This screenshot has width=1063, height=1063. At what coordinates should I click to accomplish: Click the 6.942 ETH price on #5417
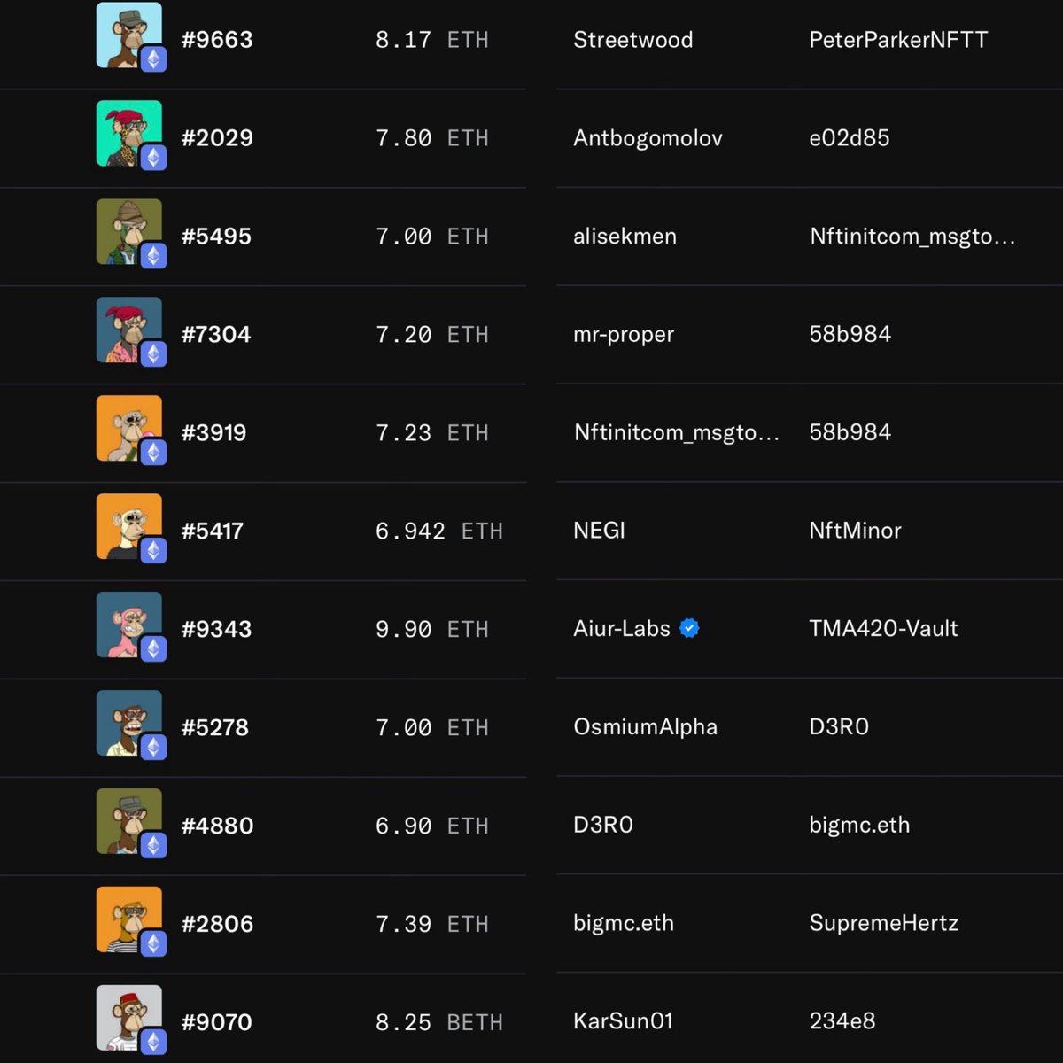438,531
